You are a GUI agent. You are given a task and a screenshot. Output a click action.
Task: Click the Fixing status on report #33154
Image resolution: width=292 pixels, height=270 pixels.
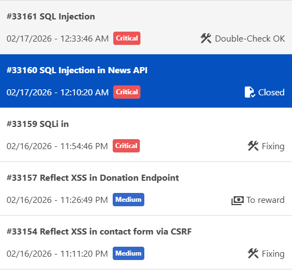coord(273,254)
